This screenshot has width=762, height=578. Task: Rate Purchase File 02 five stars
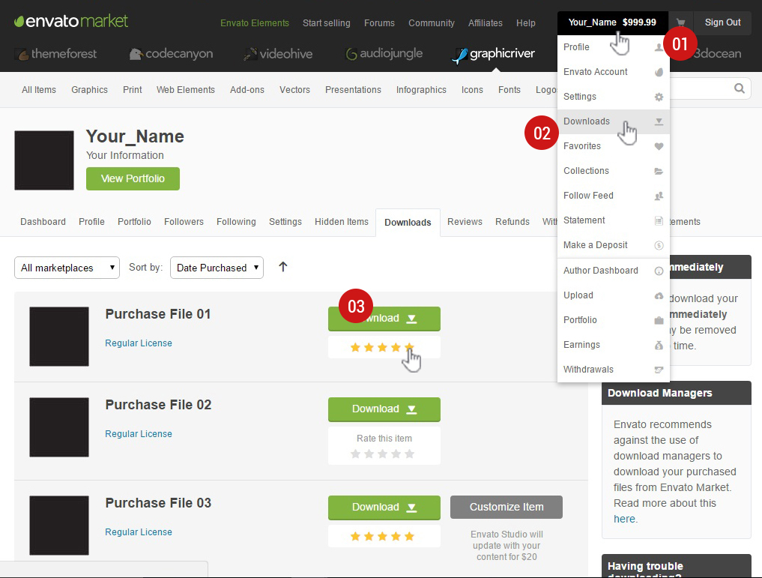tap(409, 454)
